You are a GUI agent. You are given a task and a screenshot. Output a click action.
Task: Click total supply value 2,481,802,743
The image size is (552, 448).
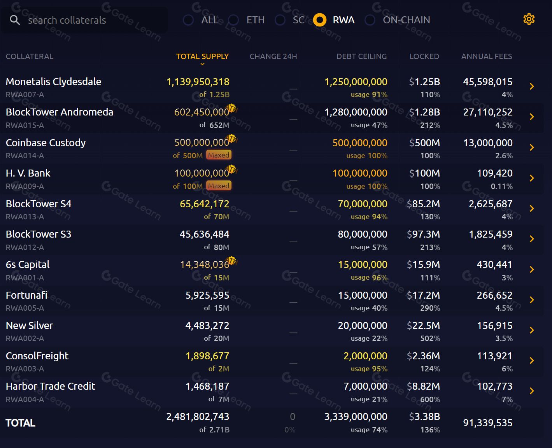click(198, 416)
